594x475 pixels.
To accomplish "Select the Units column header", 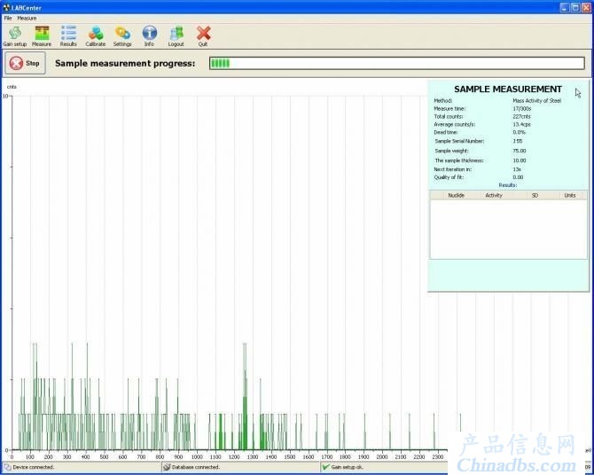I will (570, 196).
